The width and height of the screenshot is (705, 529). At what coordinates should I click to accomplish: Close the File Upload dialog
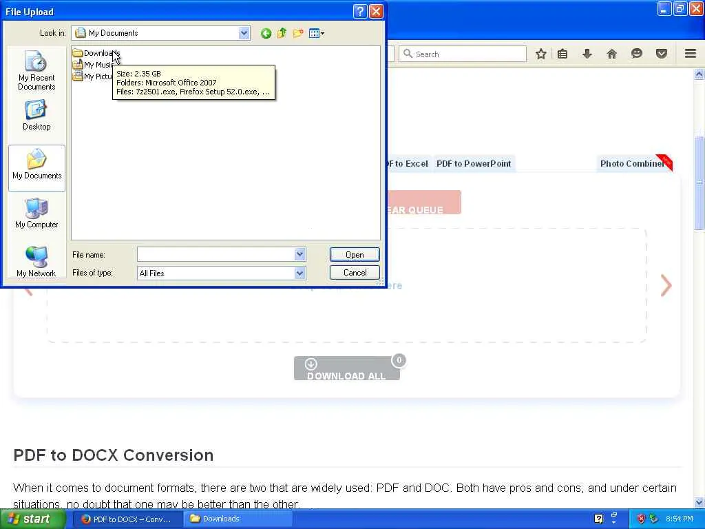[x=376, y=11]
